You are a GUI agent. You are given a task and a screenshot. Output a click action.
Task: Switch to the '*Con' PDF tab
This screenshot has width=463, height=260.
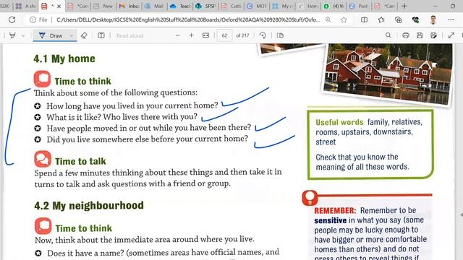pyautogui.click(x=77, y=6)
